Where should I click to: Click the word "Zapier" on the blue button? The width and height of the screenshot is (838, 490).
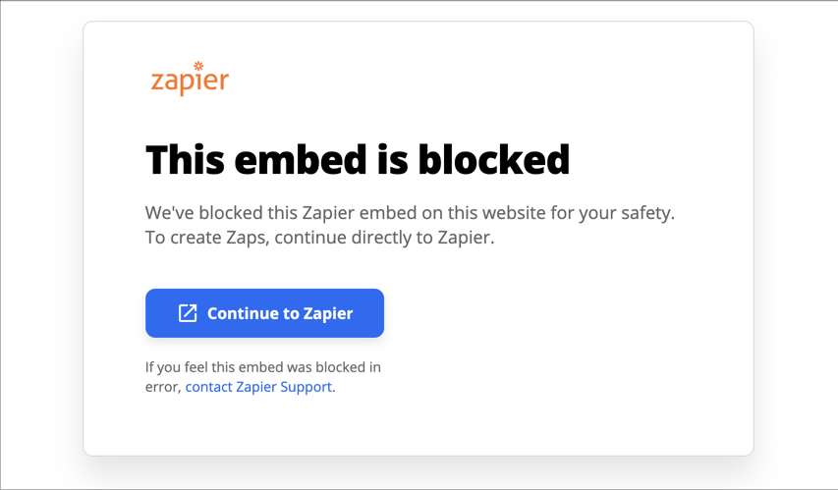[x=328, y=314]
